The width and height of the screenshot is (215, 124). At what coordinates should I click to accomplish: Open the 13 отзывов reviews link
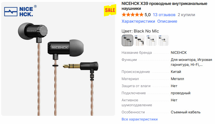point(164,15)
